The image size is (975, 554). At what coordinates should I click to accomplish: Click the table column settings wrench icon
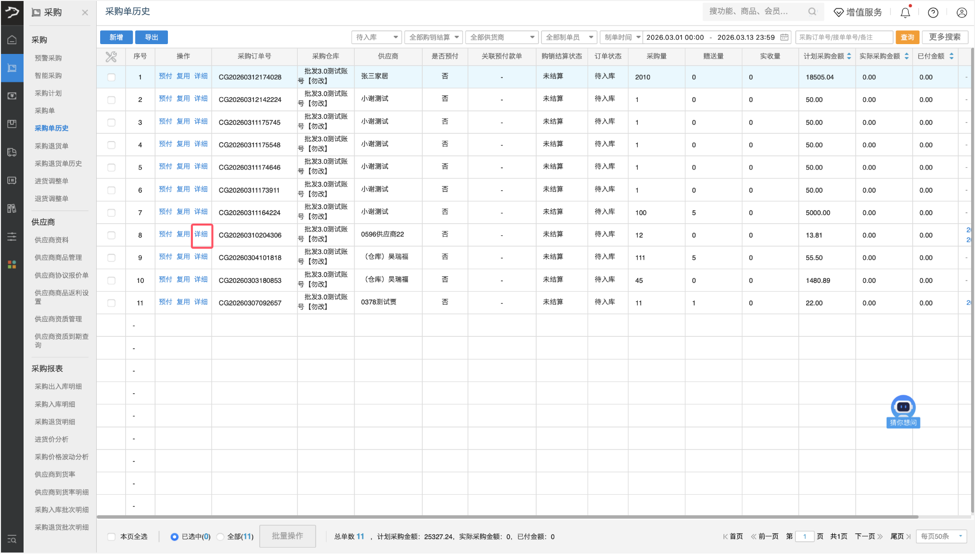(111, 56)
